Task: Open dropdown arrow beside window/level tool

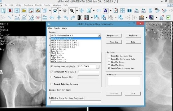Action: tap(60, 11)
